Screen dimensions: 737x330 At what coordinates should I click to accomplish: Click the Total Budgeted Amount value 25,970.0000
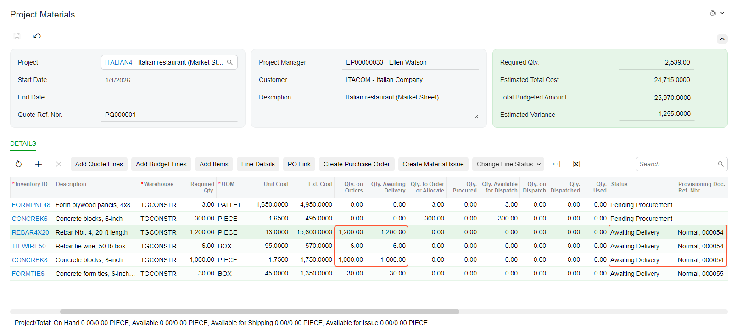pyautogui.click(x=672, y=98)
